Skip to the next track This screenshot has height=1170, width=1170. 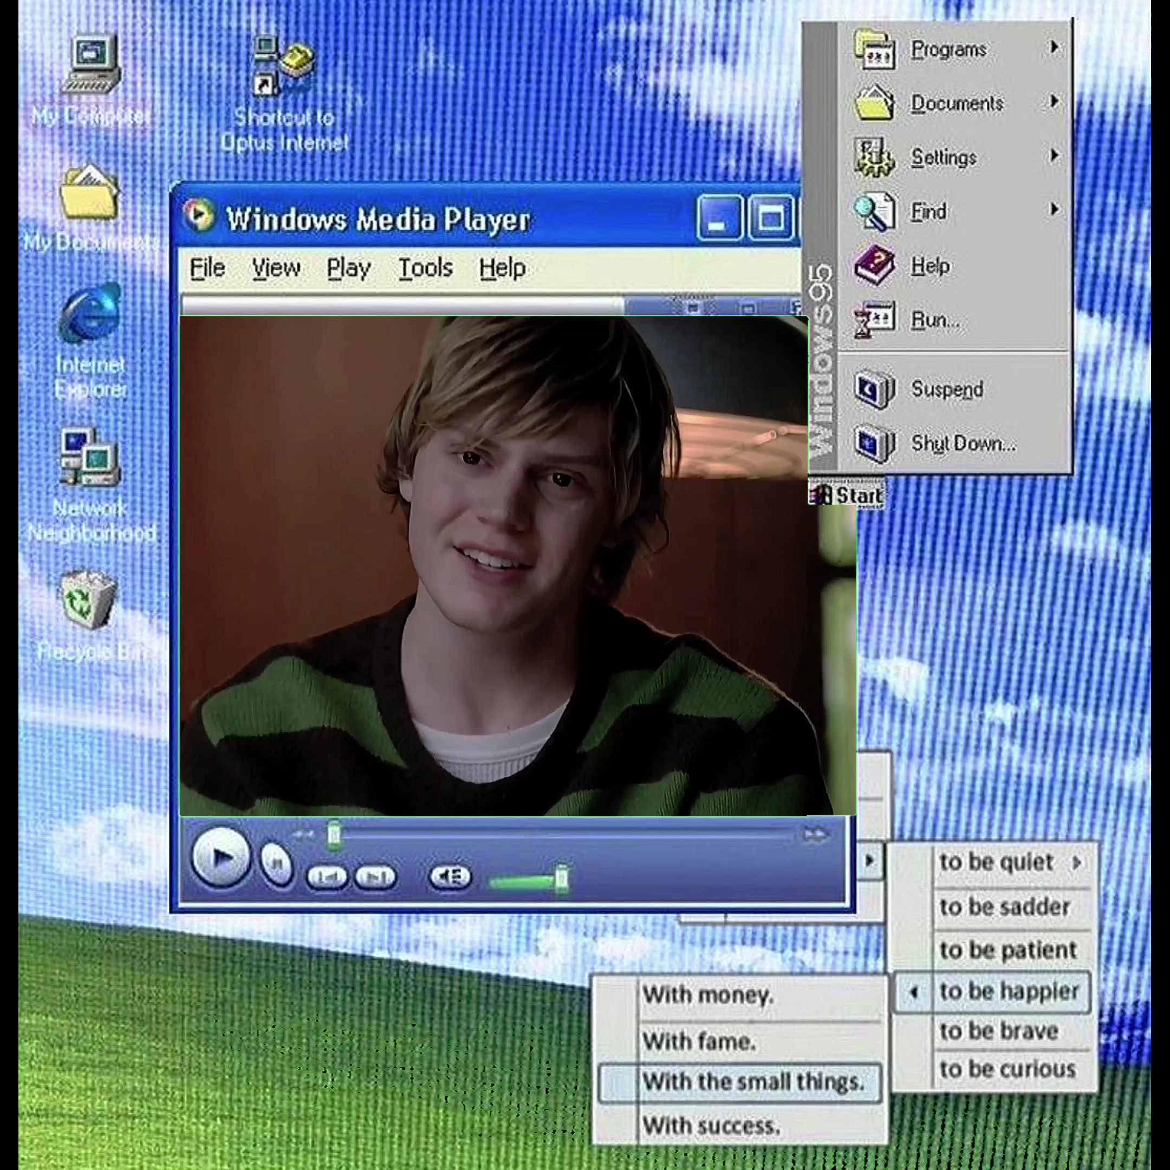point(375,876)
